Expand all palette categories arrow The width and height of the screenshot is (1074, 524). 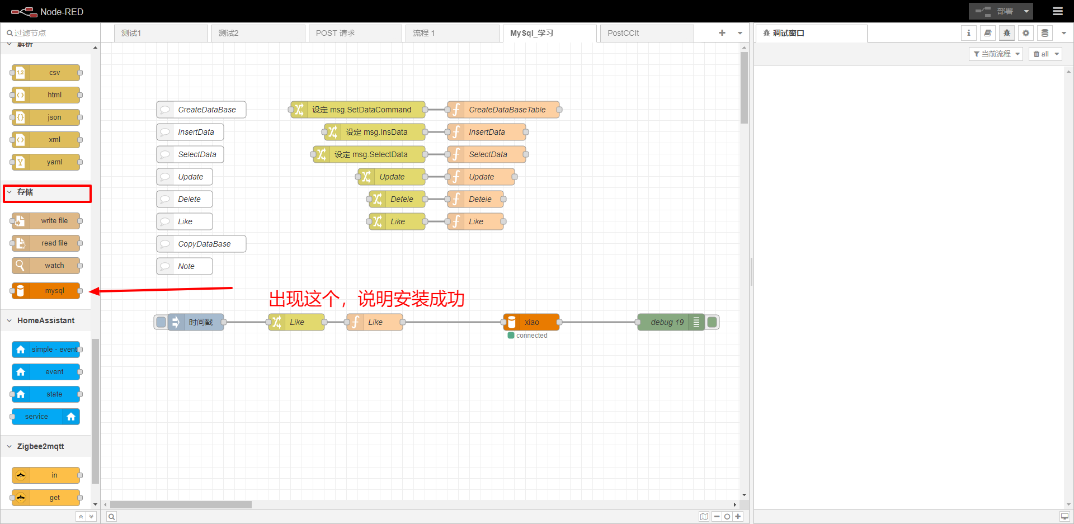(x=91, y=517)
